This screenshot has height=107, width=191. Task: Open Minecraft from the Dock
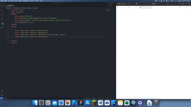tap(94, 103)
